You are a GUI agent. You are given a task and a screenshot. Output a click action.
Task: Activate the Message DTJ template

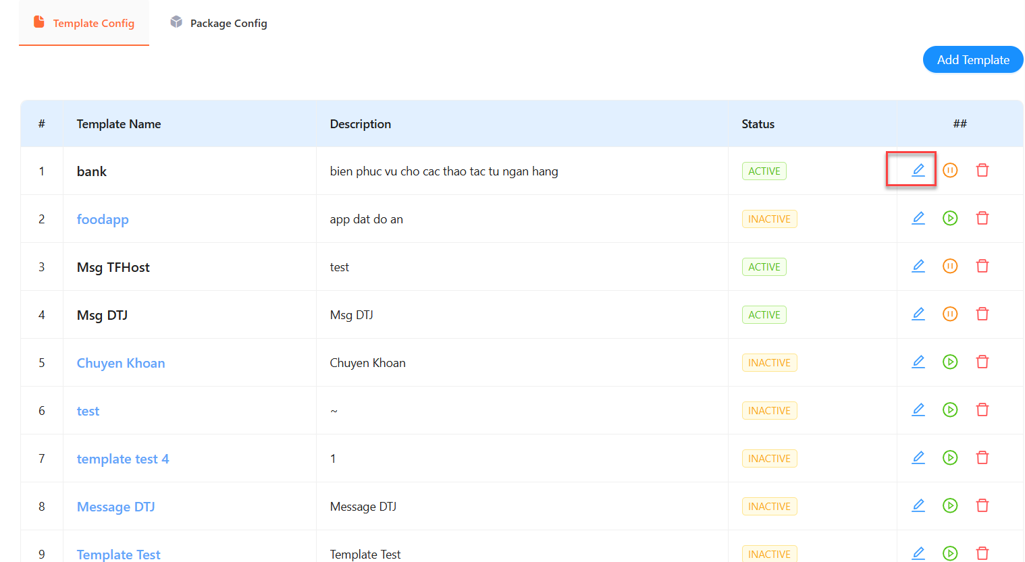(x=950, y=505)
